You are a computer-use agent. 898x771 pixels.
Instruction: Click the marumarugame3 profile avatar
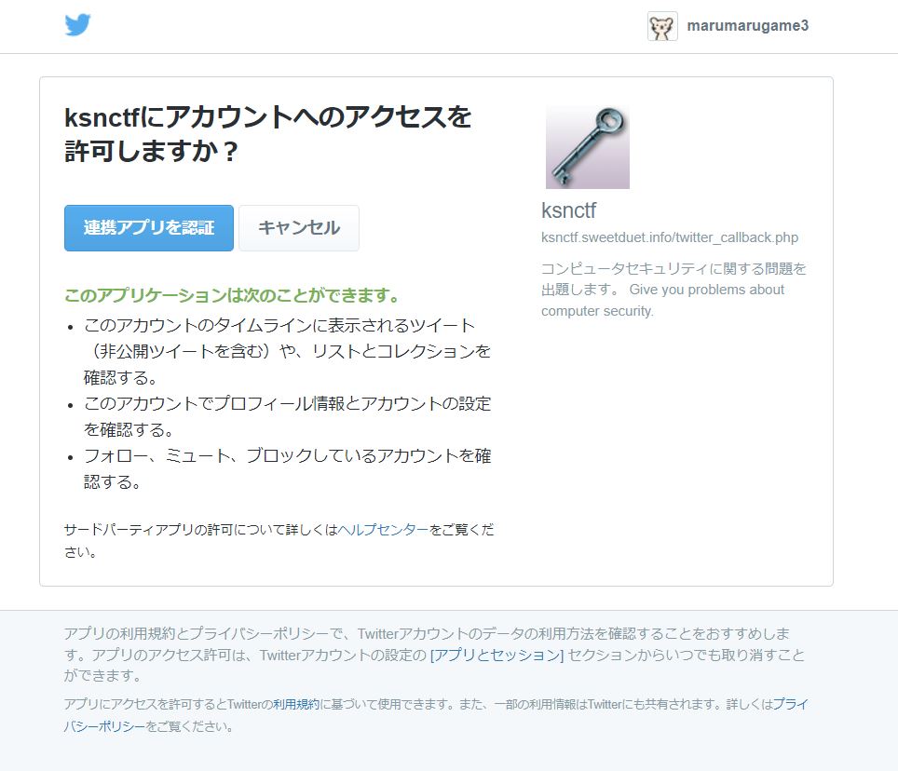662,26
